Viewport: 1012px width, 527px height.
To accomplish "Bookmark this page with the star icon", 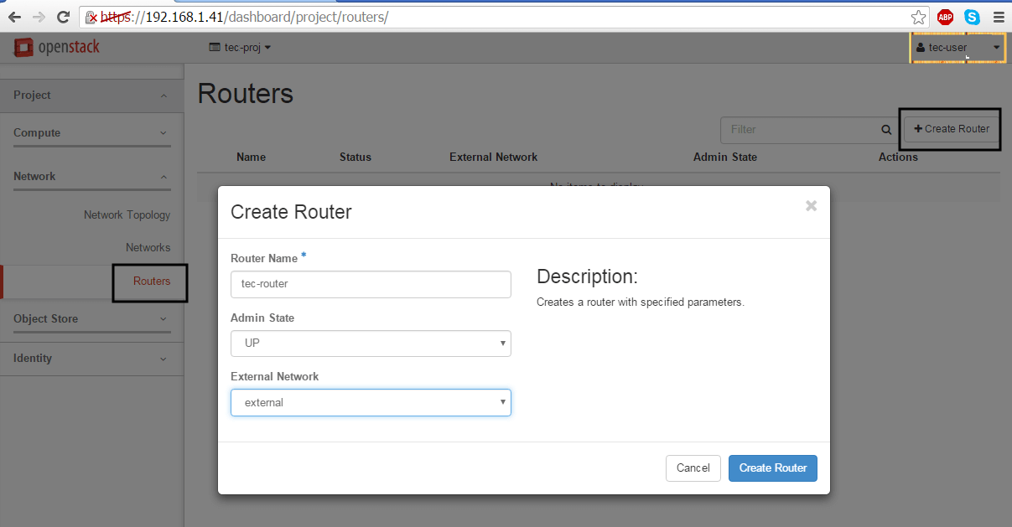I will click(x=919, y=17).
